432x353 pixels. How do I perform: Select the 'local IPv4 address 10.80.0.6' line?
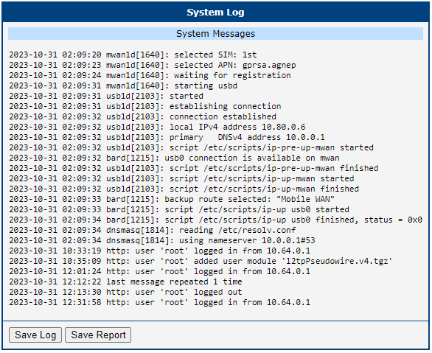157,127
